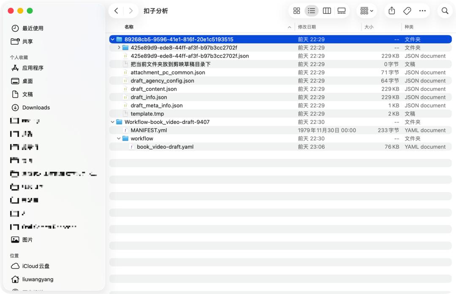Viewport: 456px width, 294px height.
Task: Switch to gallery view
Action: pyautogui.click(x=342, y=11)
